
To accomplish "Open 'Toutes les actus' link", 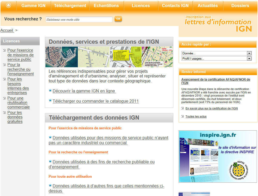I will click(x=196, y=116).
